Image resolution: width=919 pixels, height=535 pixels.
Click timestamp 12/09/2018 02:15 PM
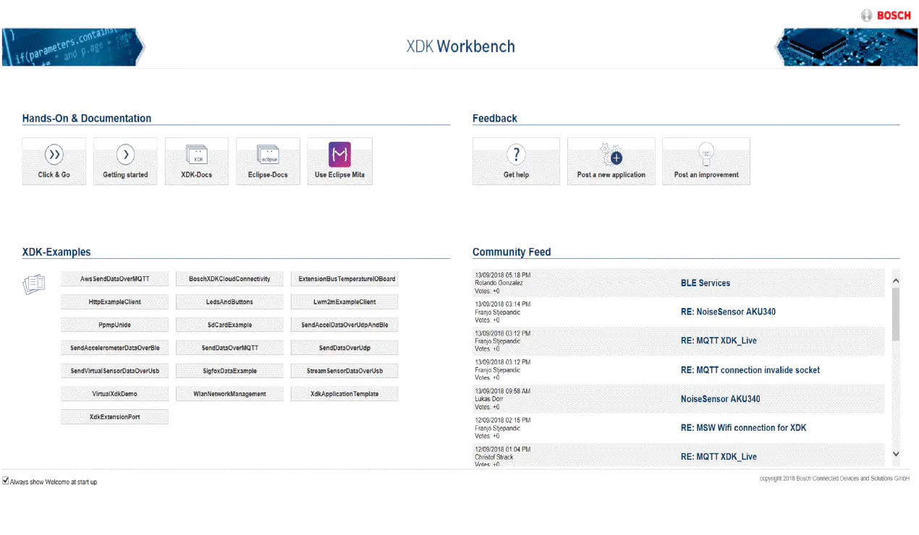point(502,420)
